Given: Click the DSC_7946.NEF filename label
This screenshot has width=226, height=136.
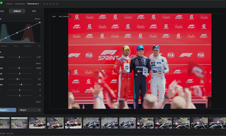Looking at the screenshot, I should click(x=64, y=16).
